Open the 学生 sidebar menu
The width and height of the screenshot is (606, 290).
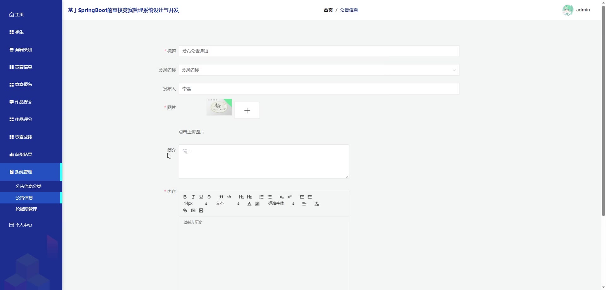[x=31, y=32]
